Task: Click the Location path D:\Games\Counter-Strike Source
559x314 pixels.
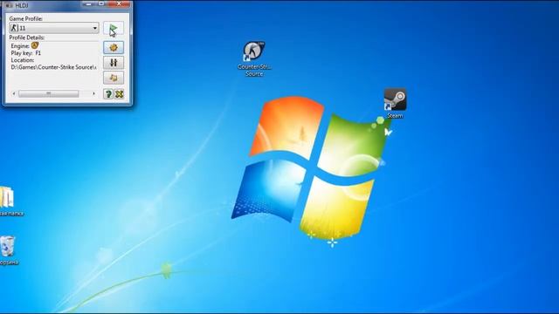Action: pos(53,67)
